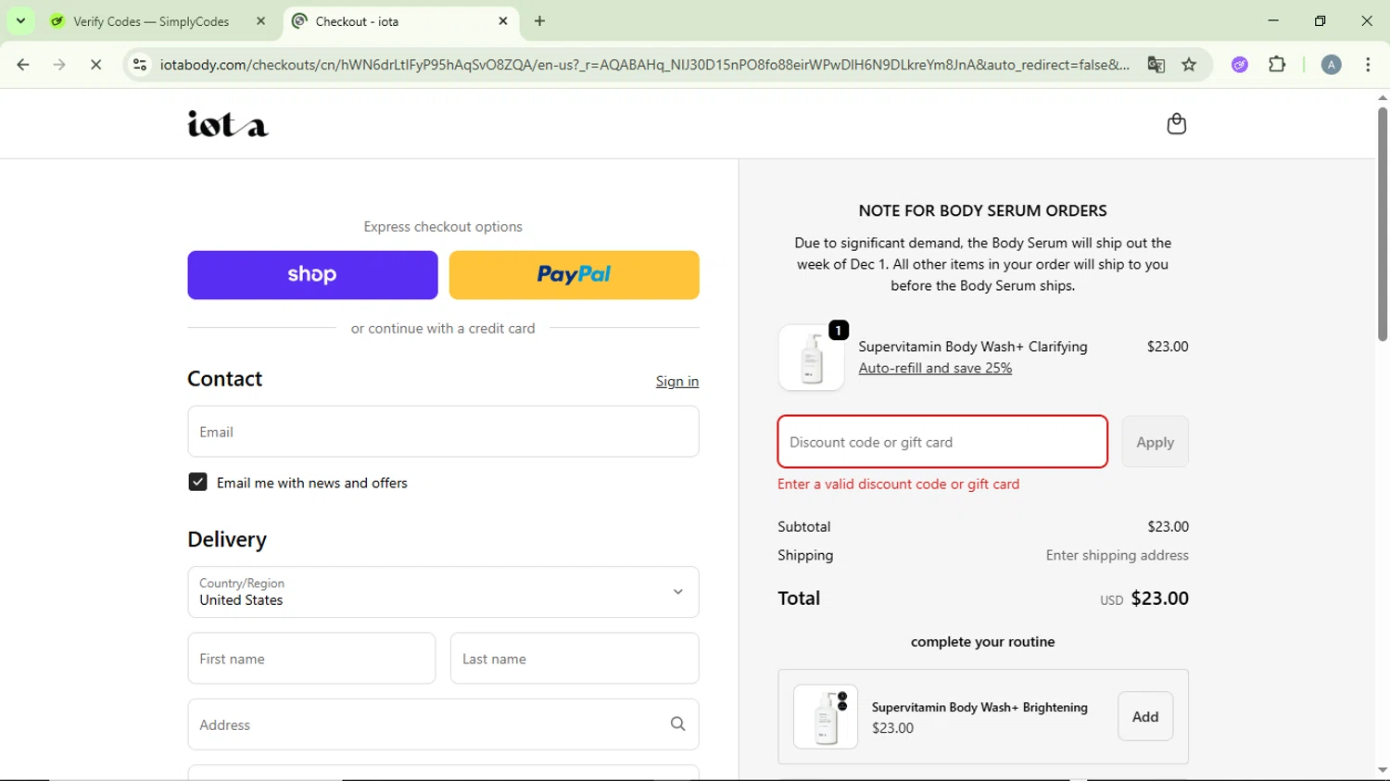This screenshot has width=1390, height=781.
Task: Click the address search magnifier icon
Action: pyautogui.click(x=678, y=724)
